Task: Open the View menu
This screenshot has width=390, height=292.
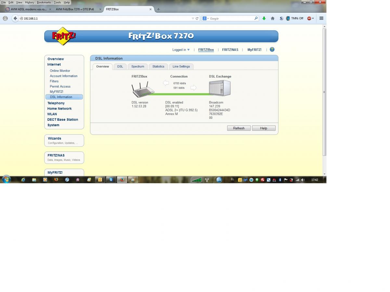Action: tap(19, 2)
